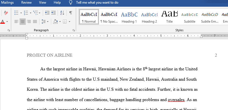Viewport: 228px width, 110px height.
Task: Click the Clear All Formatting eraser icon
Action: (6, 13)
